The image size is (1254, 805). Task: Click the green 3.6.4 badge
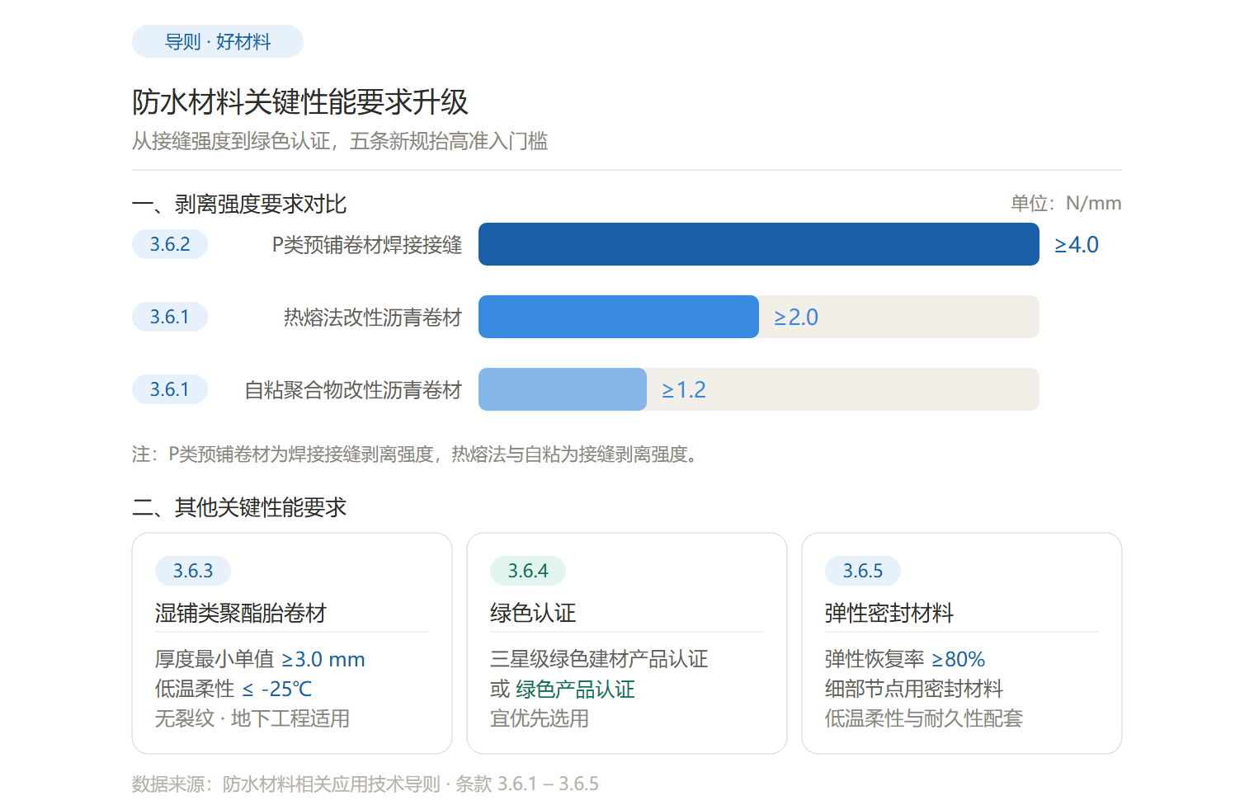(528, 571)
